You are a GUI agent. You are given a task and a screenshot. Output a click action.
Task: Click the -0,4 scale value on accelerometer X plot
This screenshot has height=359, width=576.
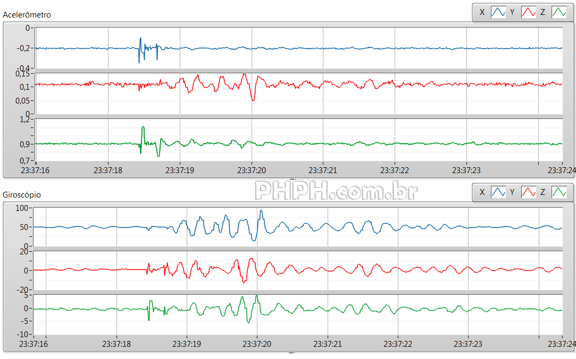(x=23, y=69)
